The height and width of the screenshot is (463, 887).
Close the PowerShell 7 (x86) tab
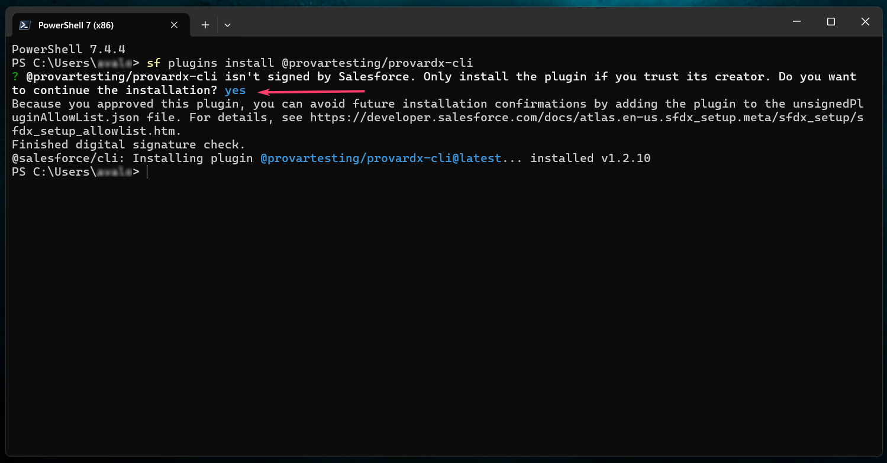pos(174,25)
